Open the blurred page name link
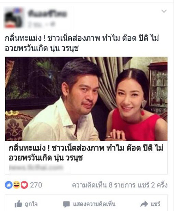The image size is (174, 211). 47,14
